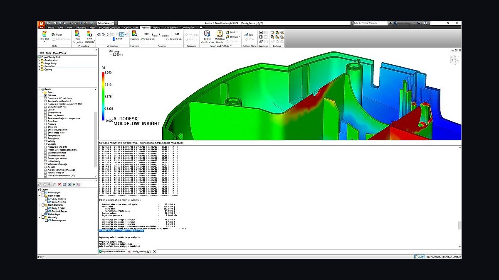Select the Tools panel tab
The height and width of the screenshot is (280, 499).
pos(48,53)
